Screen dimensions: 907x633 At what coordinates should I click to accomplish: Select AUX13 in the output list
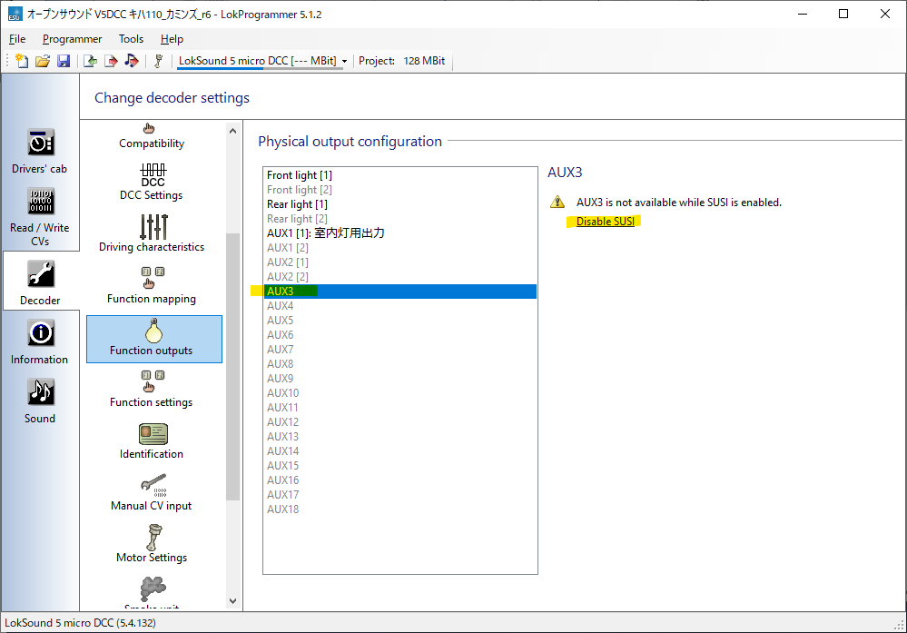coord(399,436)
